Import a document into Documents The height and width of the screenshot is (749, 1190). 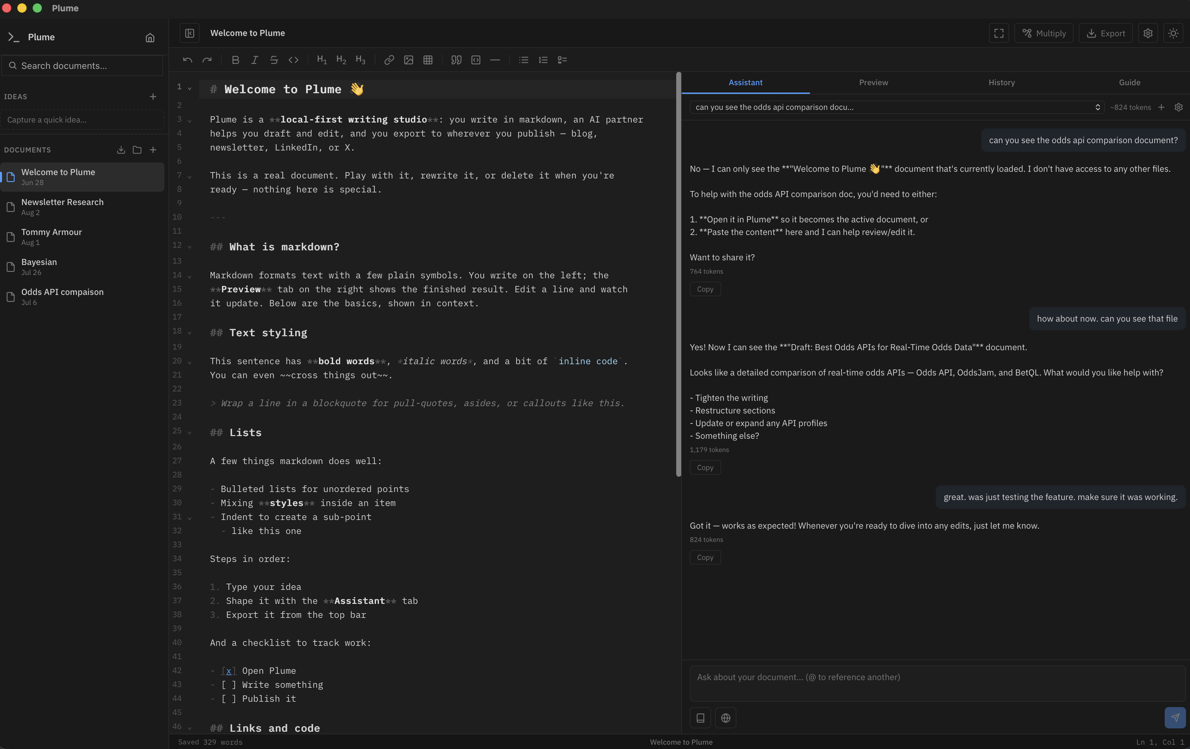click(x=121, y=150)
